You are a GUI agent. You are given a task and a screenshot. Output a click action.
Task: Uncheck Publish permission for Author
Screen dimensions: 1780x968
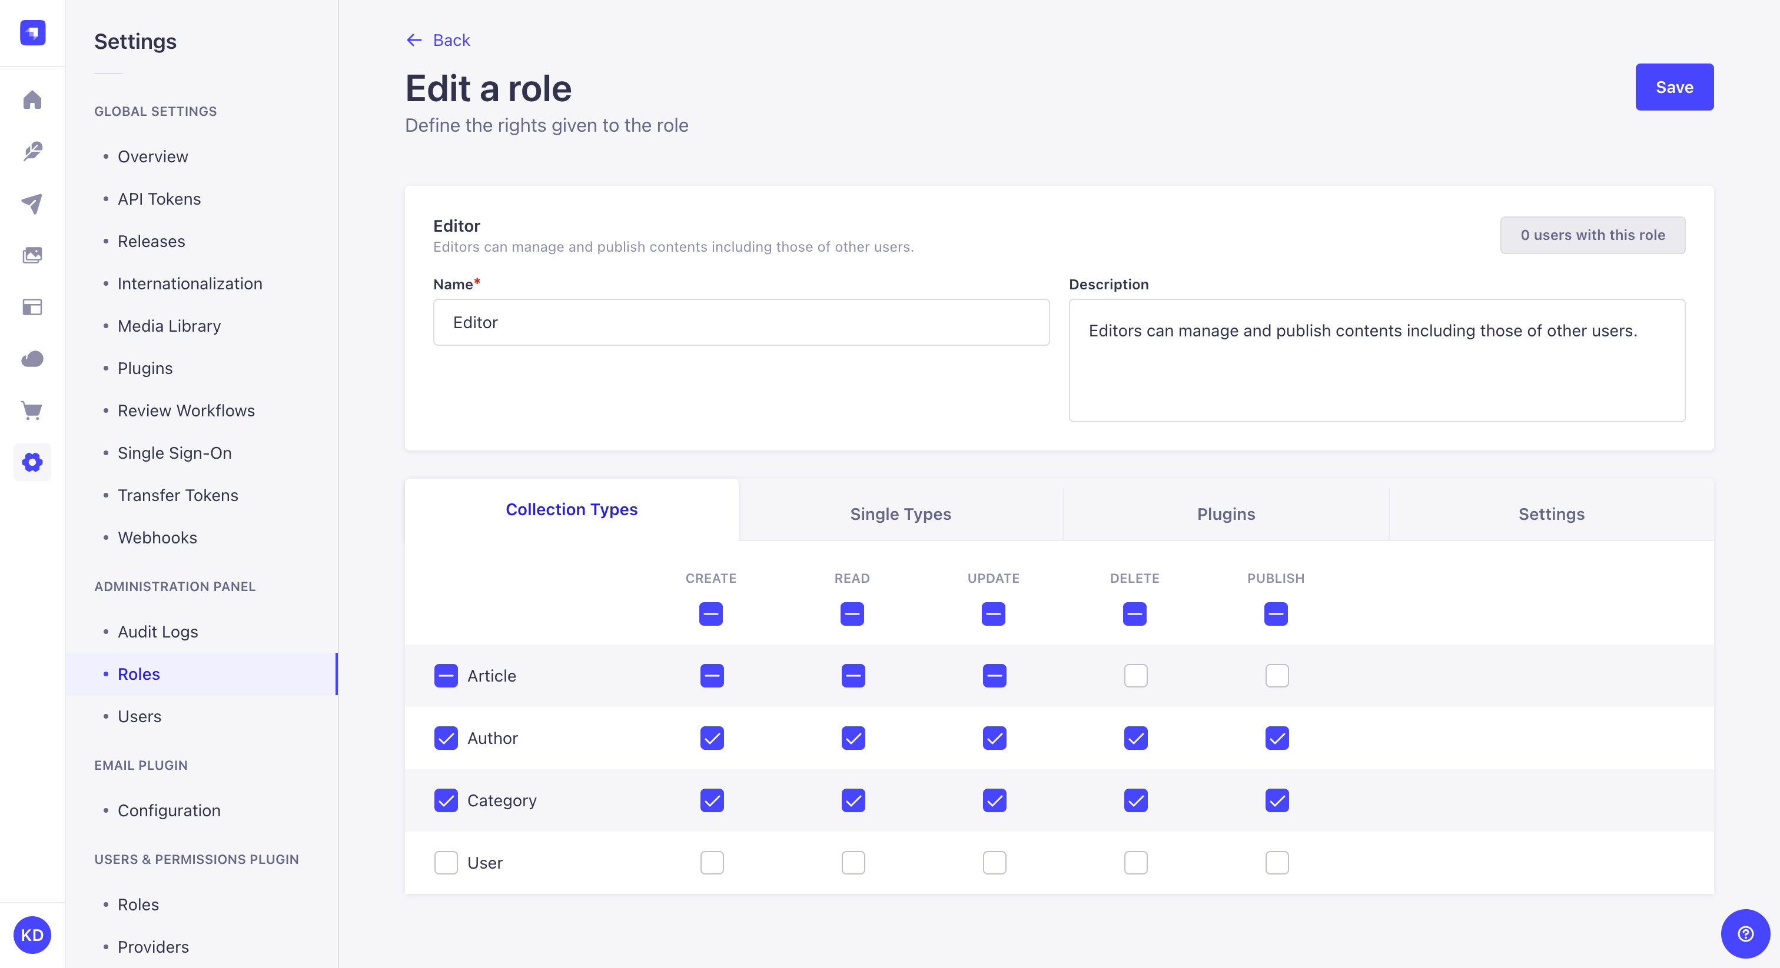(x=1276, y=738)
